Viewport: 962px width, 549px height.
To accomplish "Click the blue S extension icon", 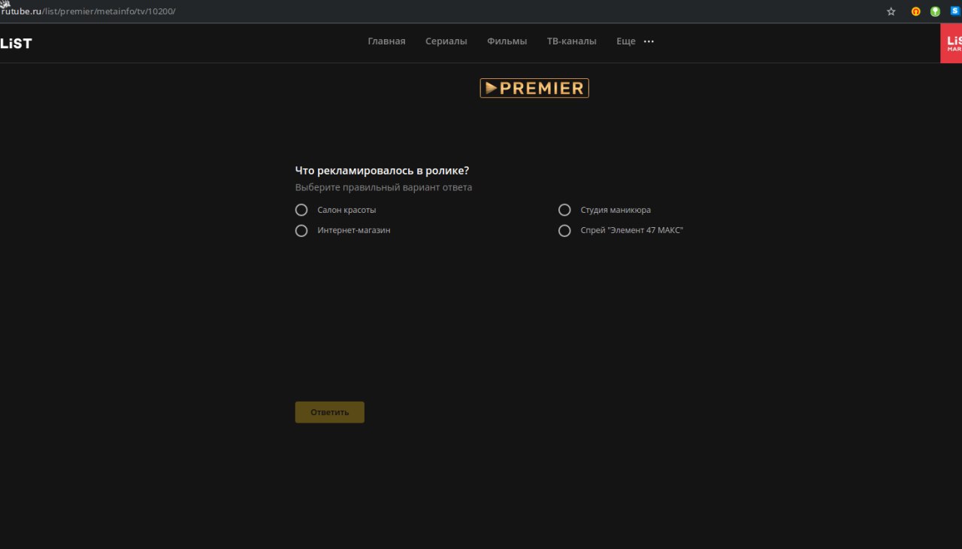I will tap(955, 11).
